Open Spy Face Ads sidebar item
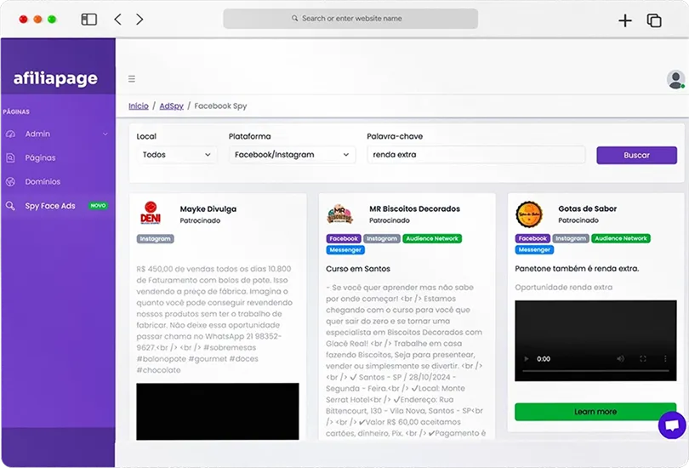Image resolution: width=689 pixels, height=468 pixels. [x=50, y=206]
